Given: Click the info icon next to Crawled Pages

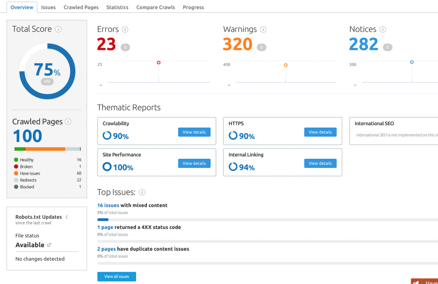Looking at the screenshot, I should 68,122.
